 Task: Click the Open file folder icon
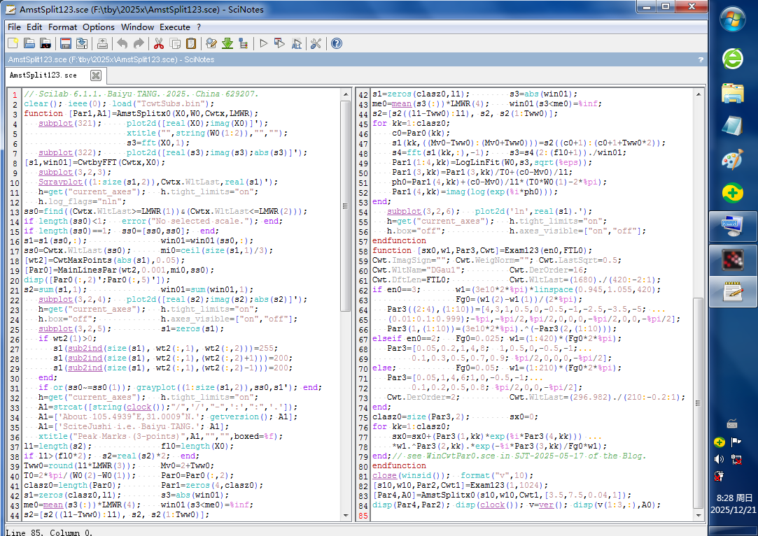(29, 43)
